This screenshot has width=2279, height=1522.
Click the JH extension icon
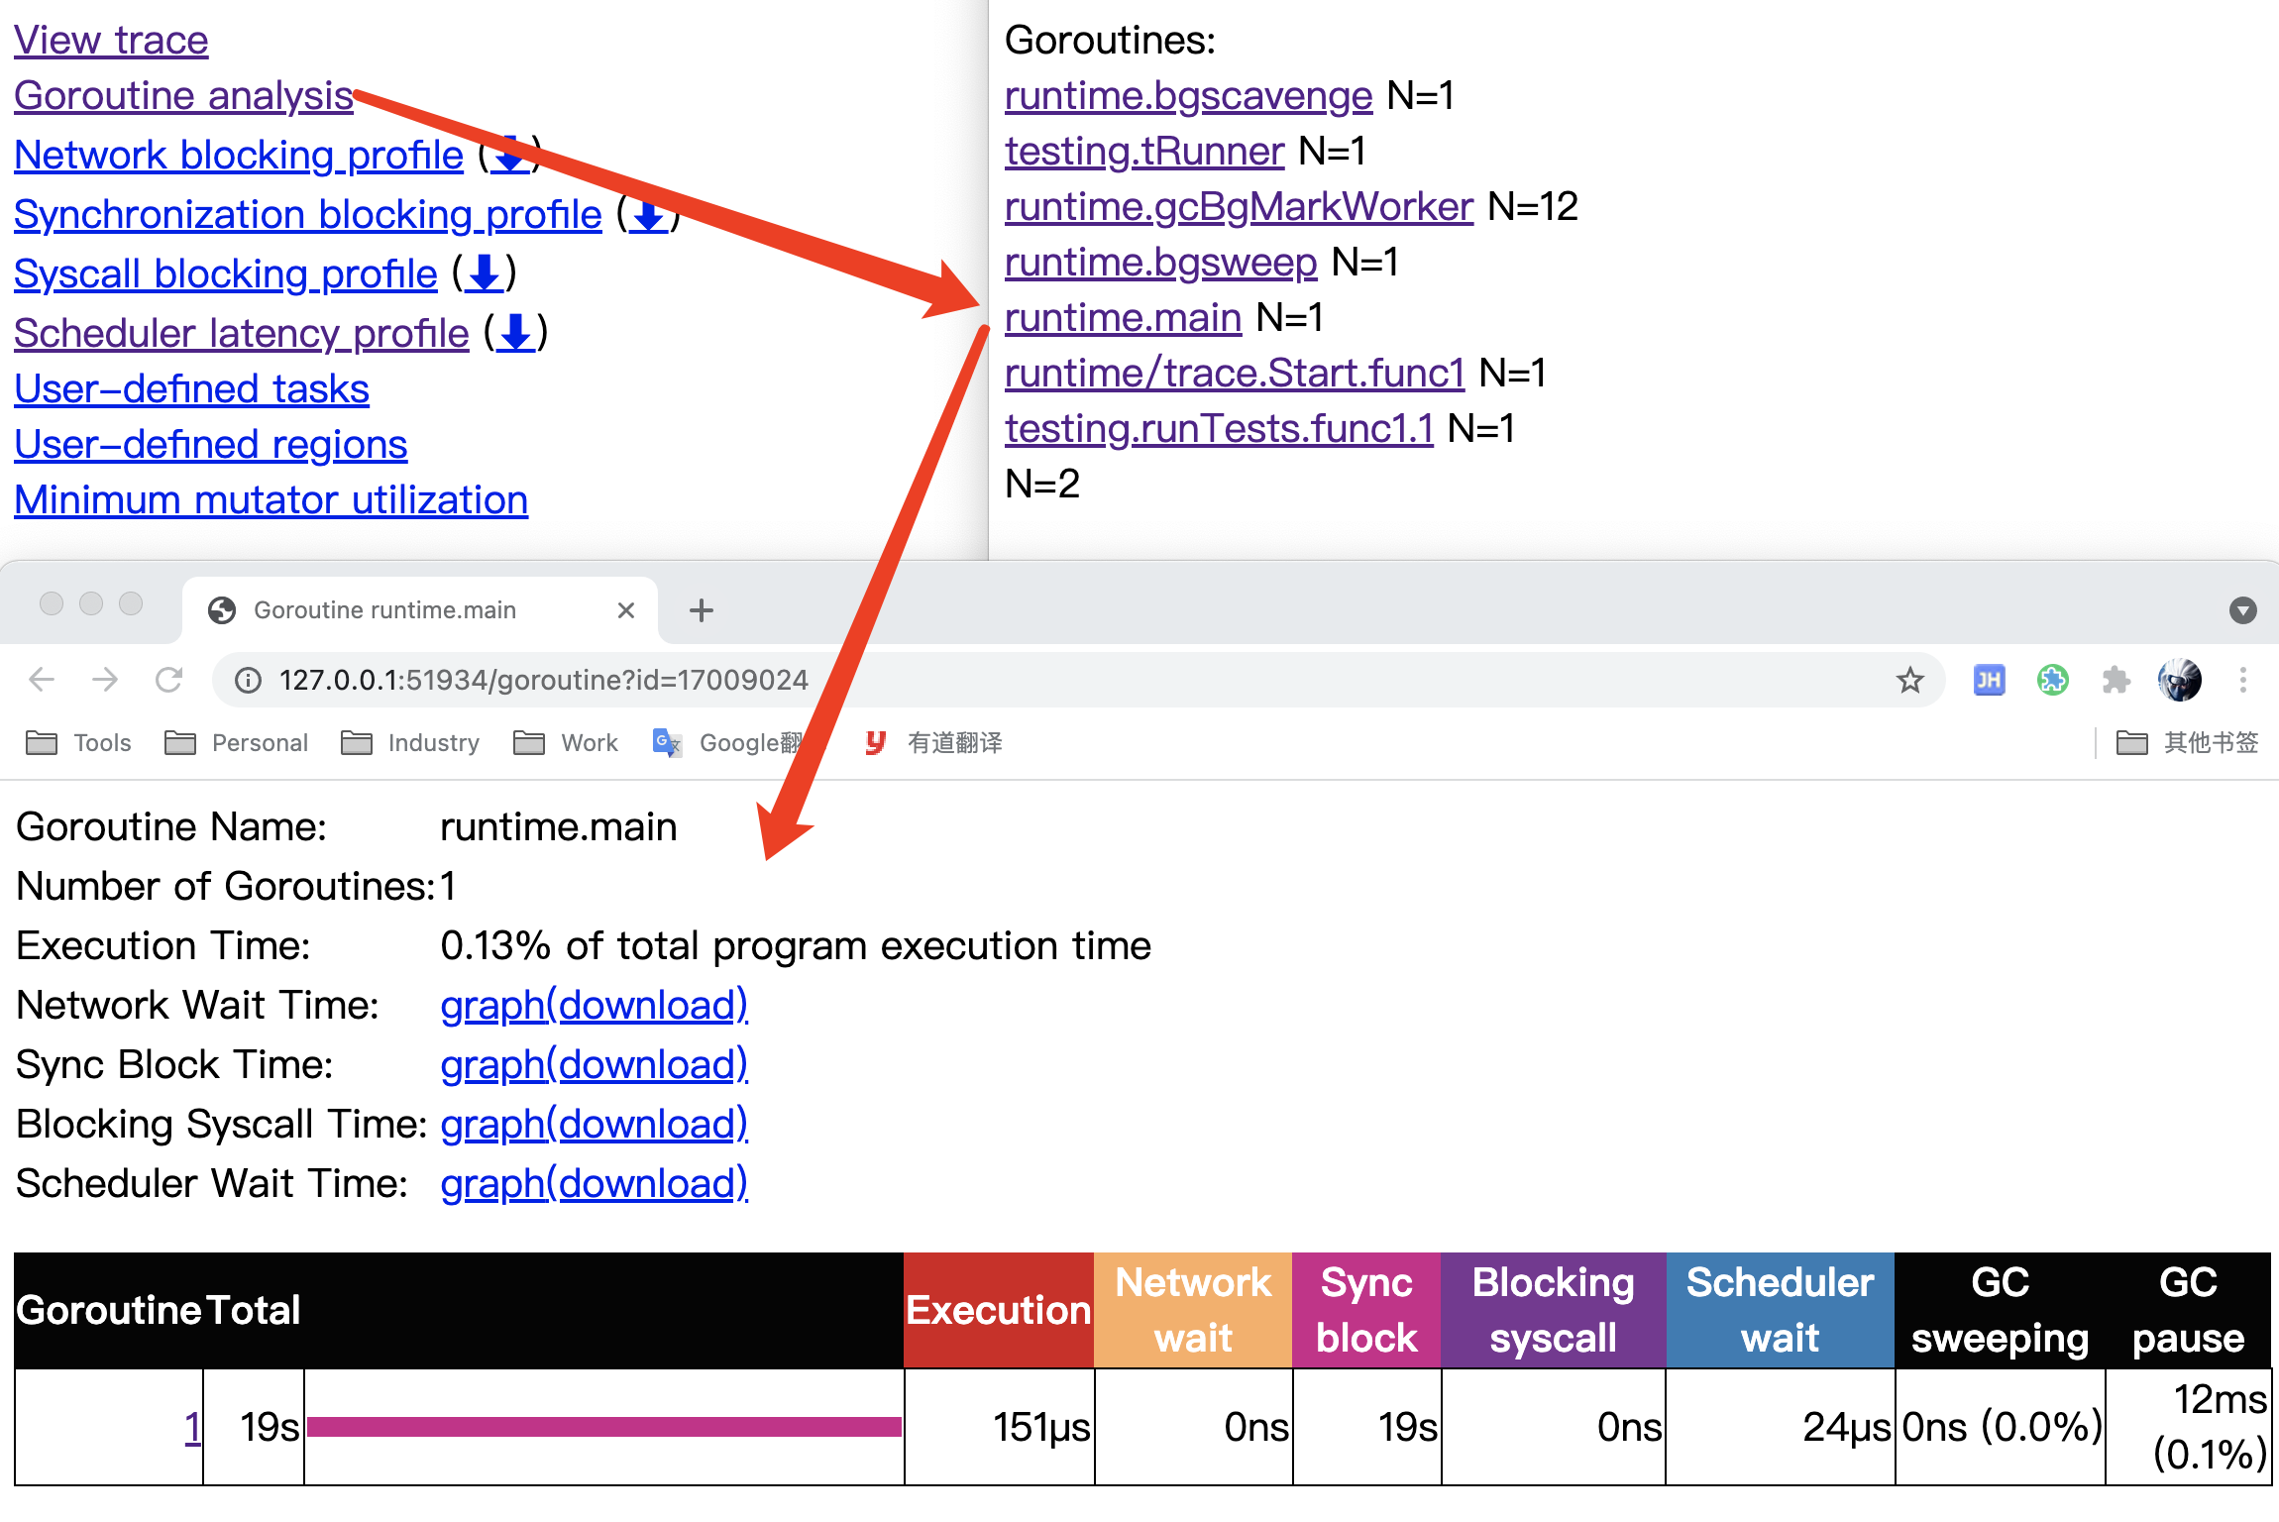(1989, 680)
